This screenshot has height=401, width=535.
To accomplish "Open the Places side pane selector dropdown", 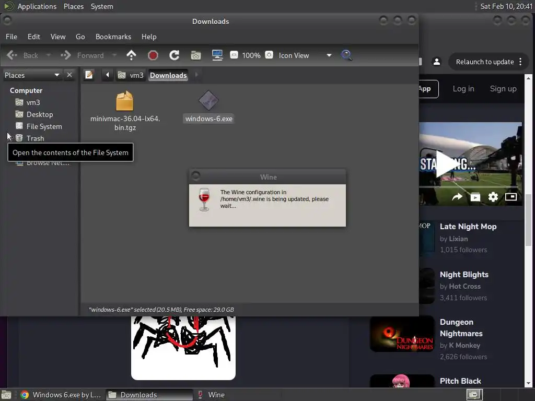I will (32, 75).
